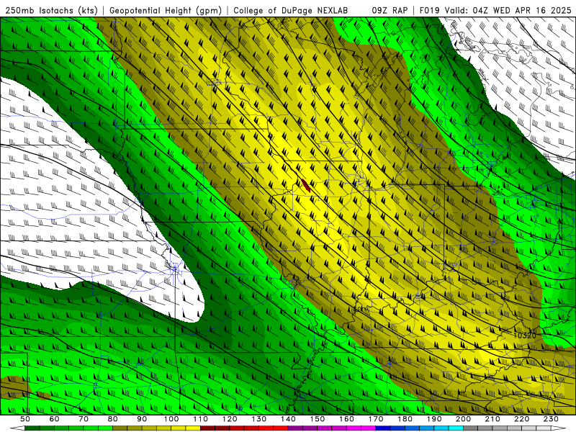Image resolution: width=576 pixels, height=432 pixels.
Task: Select the "College of DuPage NEXLAB" credit text
Action: (x=290, y=10)
